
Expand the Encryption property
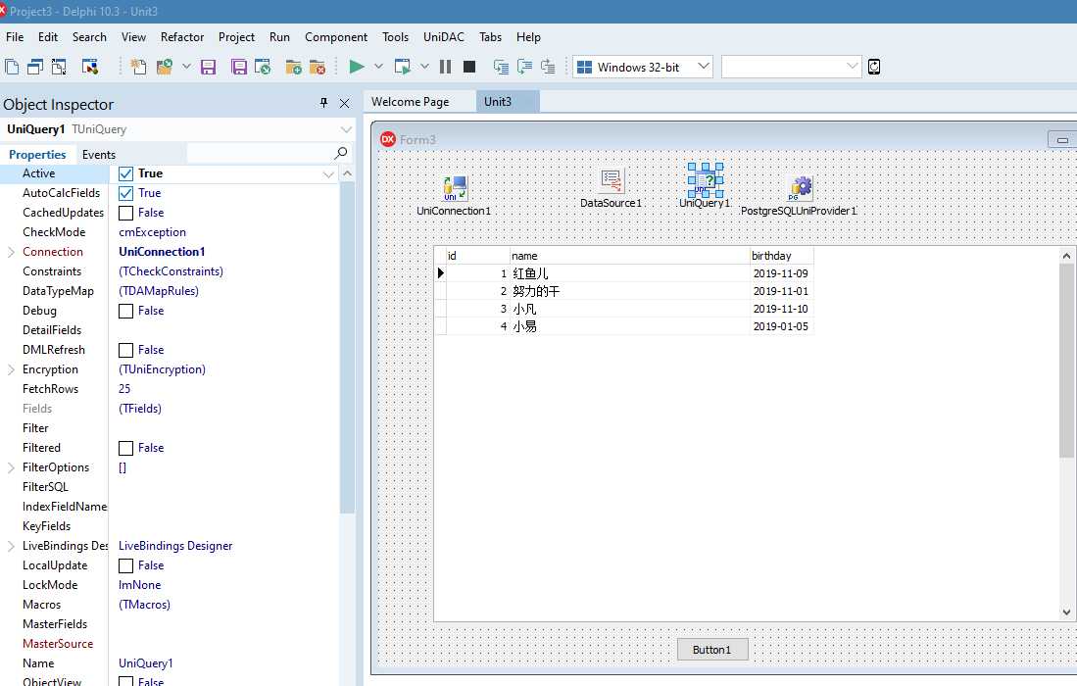click(11, 369)
